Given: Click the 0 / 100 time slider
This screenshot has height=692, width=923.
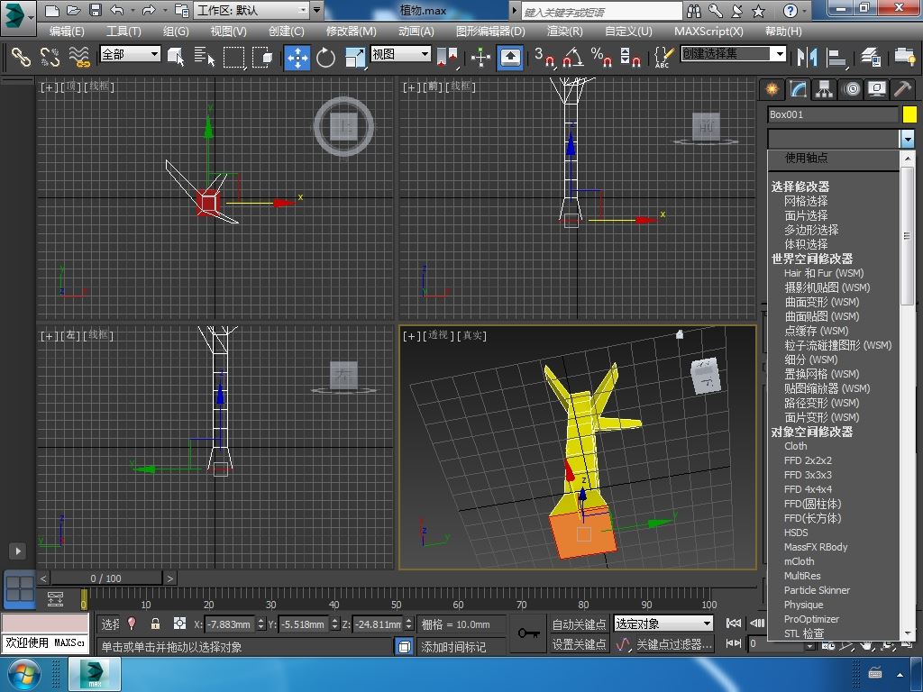Looking at the screenshot, I should (x=106, y=578).
